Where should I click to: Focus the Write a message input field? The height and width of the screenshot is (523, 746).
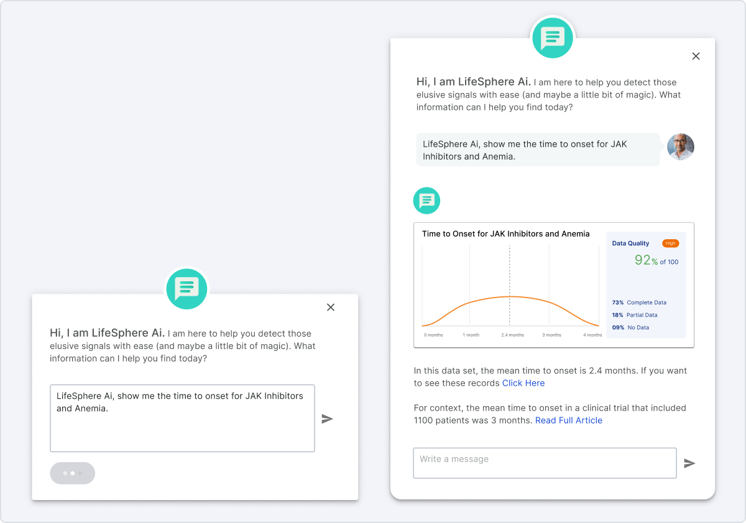[x=545, y=463]
